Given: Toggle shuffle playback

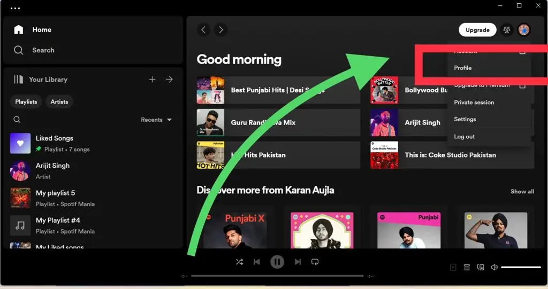Looking at the screenshot, I should coord(239,262).
